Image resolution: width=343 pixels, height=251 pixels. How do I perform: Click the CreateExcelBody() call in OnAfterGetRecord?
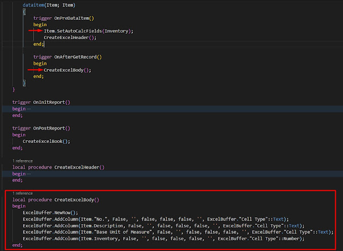(x=68, y=70)
